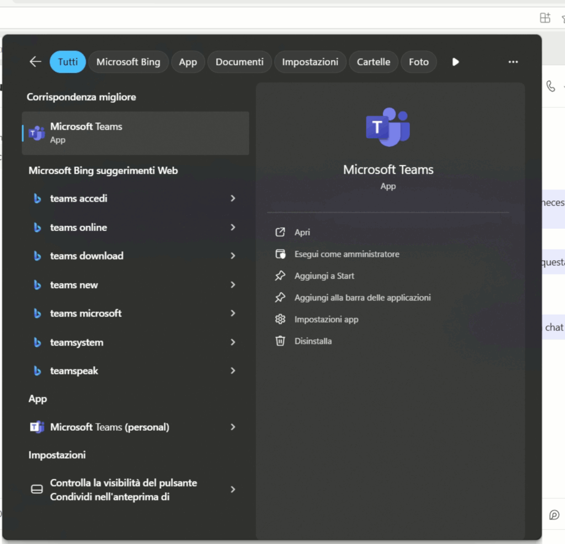Expand the teams download chevron
This screenshot has width=565, height=544.
pos(233,256)
